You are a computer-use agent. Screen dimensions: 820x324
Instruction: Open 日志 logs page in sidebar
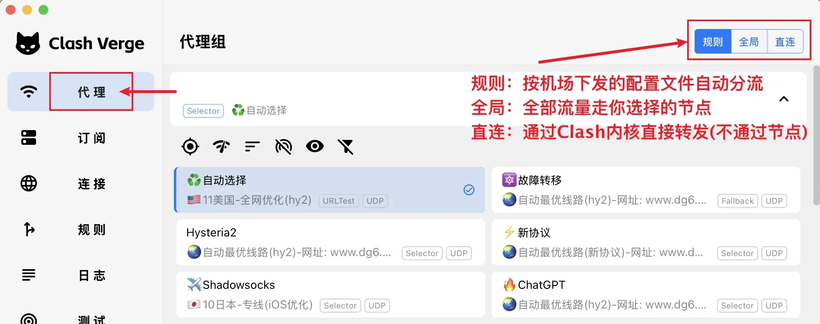81,275
